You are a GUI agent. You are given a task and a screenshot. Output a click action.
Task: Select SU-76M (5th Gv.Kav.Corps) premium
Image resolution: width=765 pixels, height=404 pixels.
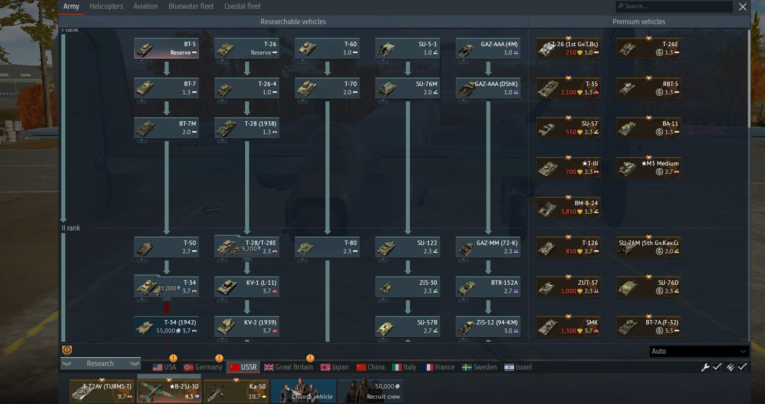tap(649, 247)
